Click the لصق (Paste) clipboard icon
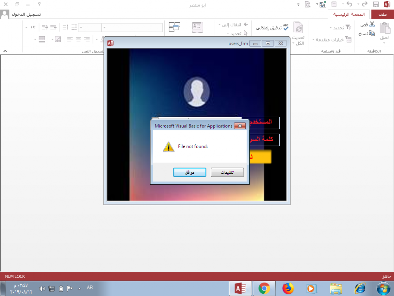 [x=384, y=31]
